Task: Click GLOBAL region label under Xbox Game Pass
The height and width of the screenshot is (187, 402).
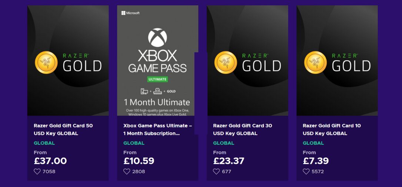Action: click(x=134, y=143)
